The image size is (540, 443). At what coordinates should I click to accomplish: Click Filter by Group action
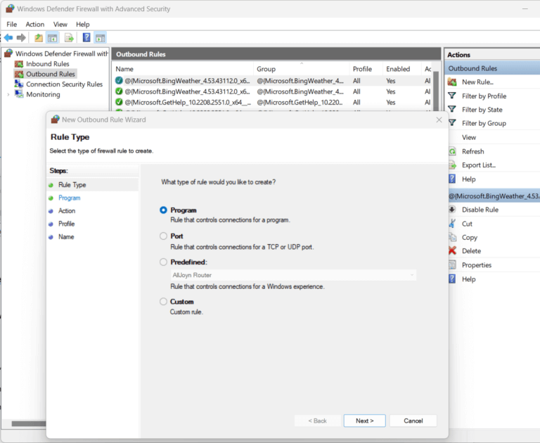(x=484, y=123)
